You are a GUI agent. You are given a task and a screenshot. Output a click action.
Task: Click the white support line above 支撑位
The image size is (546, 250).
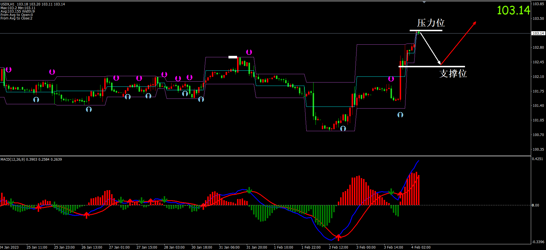(x=431, y=66)
